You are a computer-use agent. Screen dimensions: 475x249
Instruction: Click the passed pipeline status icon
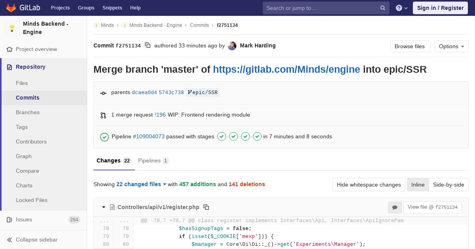coord(104,137)
